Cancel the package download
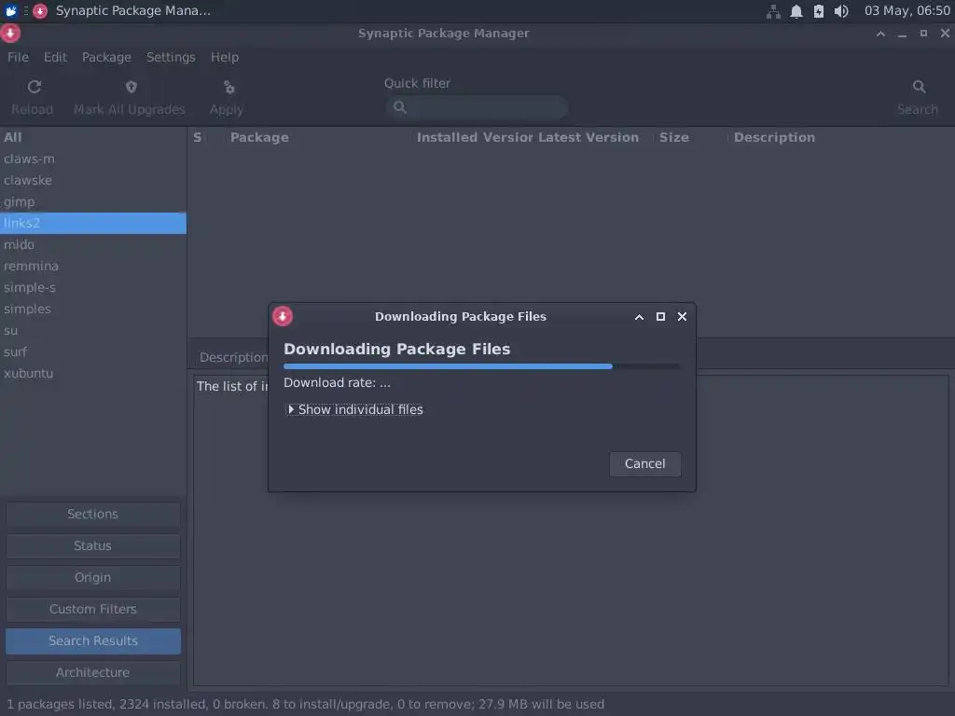Screen dimensions: 955x716 pyautogui.click(x=645, y=464)
